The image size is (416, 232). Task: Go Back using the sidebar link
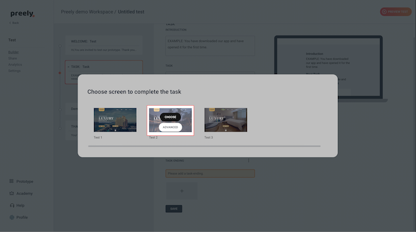pyautogui.click(x=14, y=23)
